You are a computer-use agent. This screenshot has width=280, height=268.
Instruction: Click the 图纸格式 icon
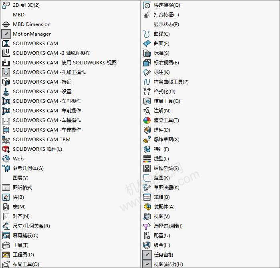pyautogui.click(x=6, y=188)
